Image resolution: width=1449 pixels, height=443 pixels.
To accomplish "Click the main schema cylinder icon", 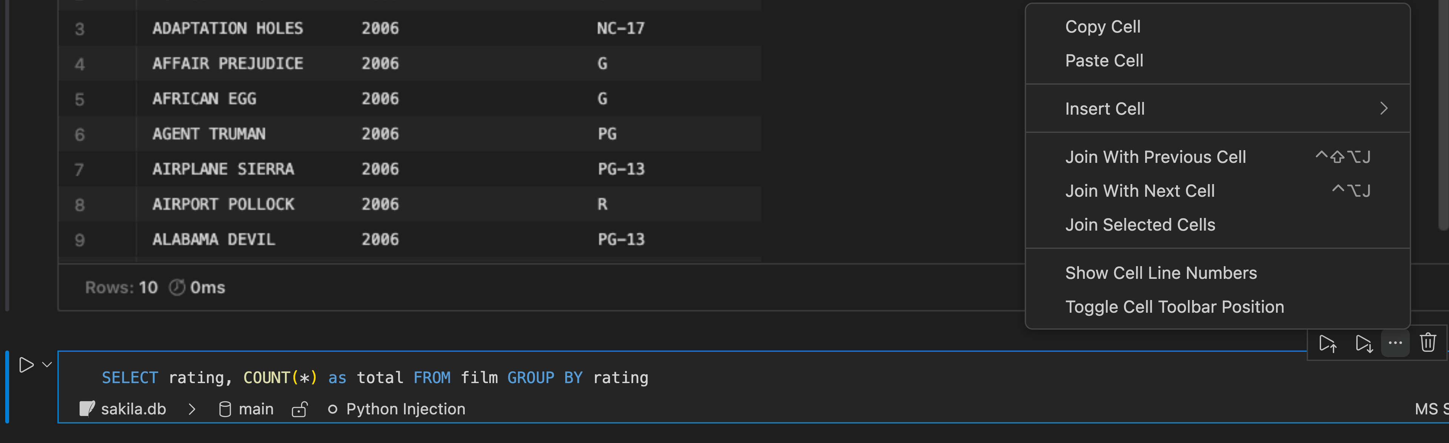I will point(225,409).
